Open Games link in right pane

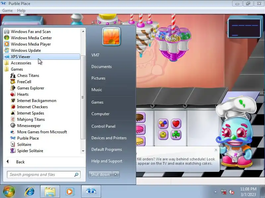[97, 102]
